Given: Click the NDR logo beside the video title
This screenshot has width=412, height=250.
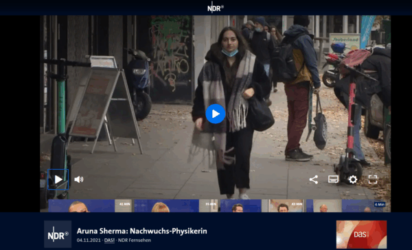Looking at the screenshot, I should coord(58,234).
